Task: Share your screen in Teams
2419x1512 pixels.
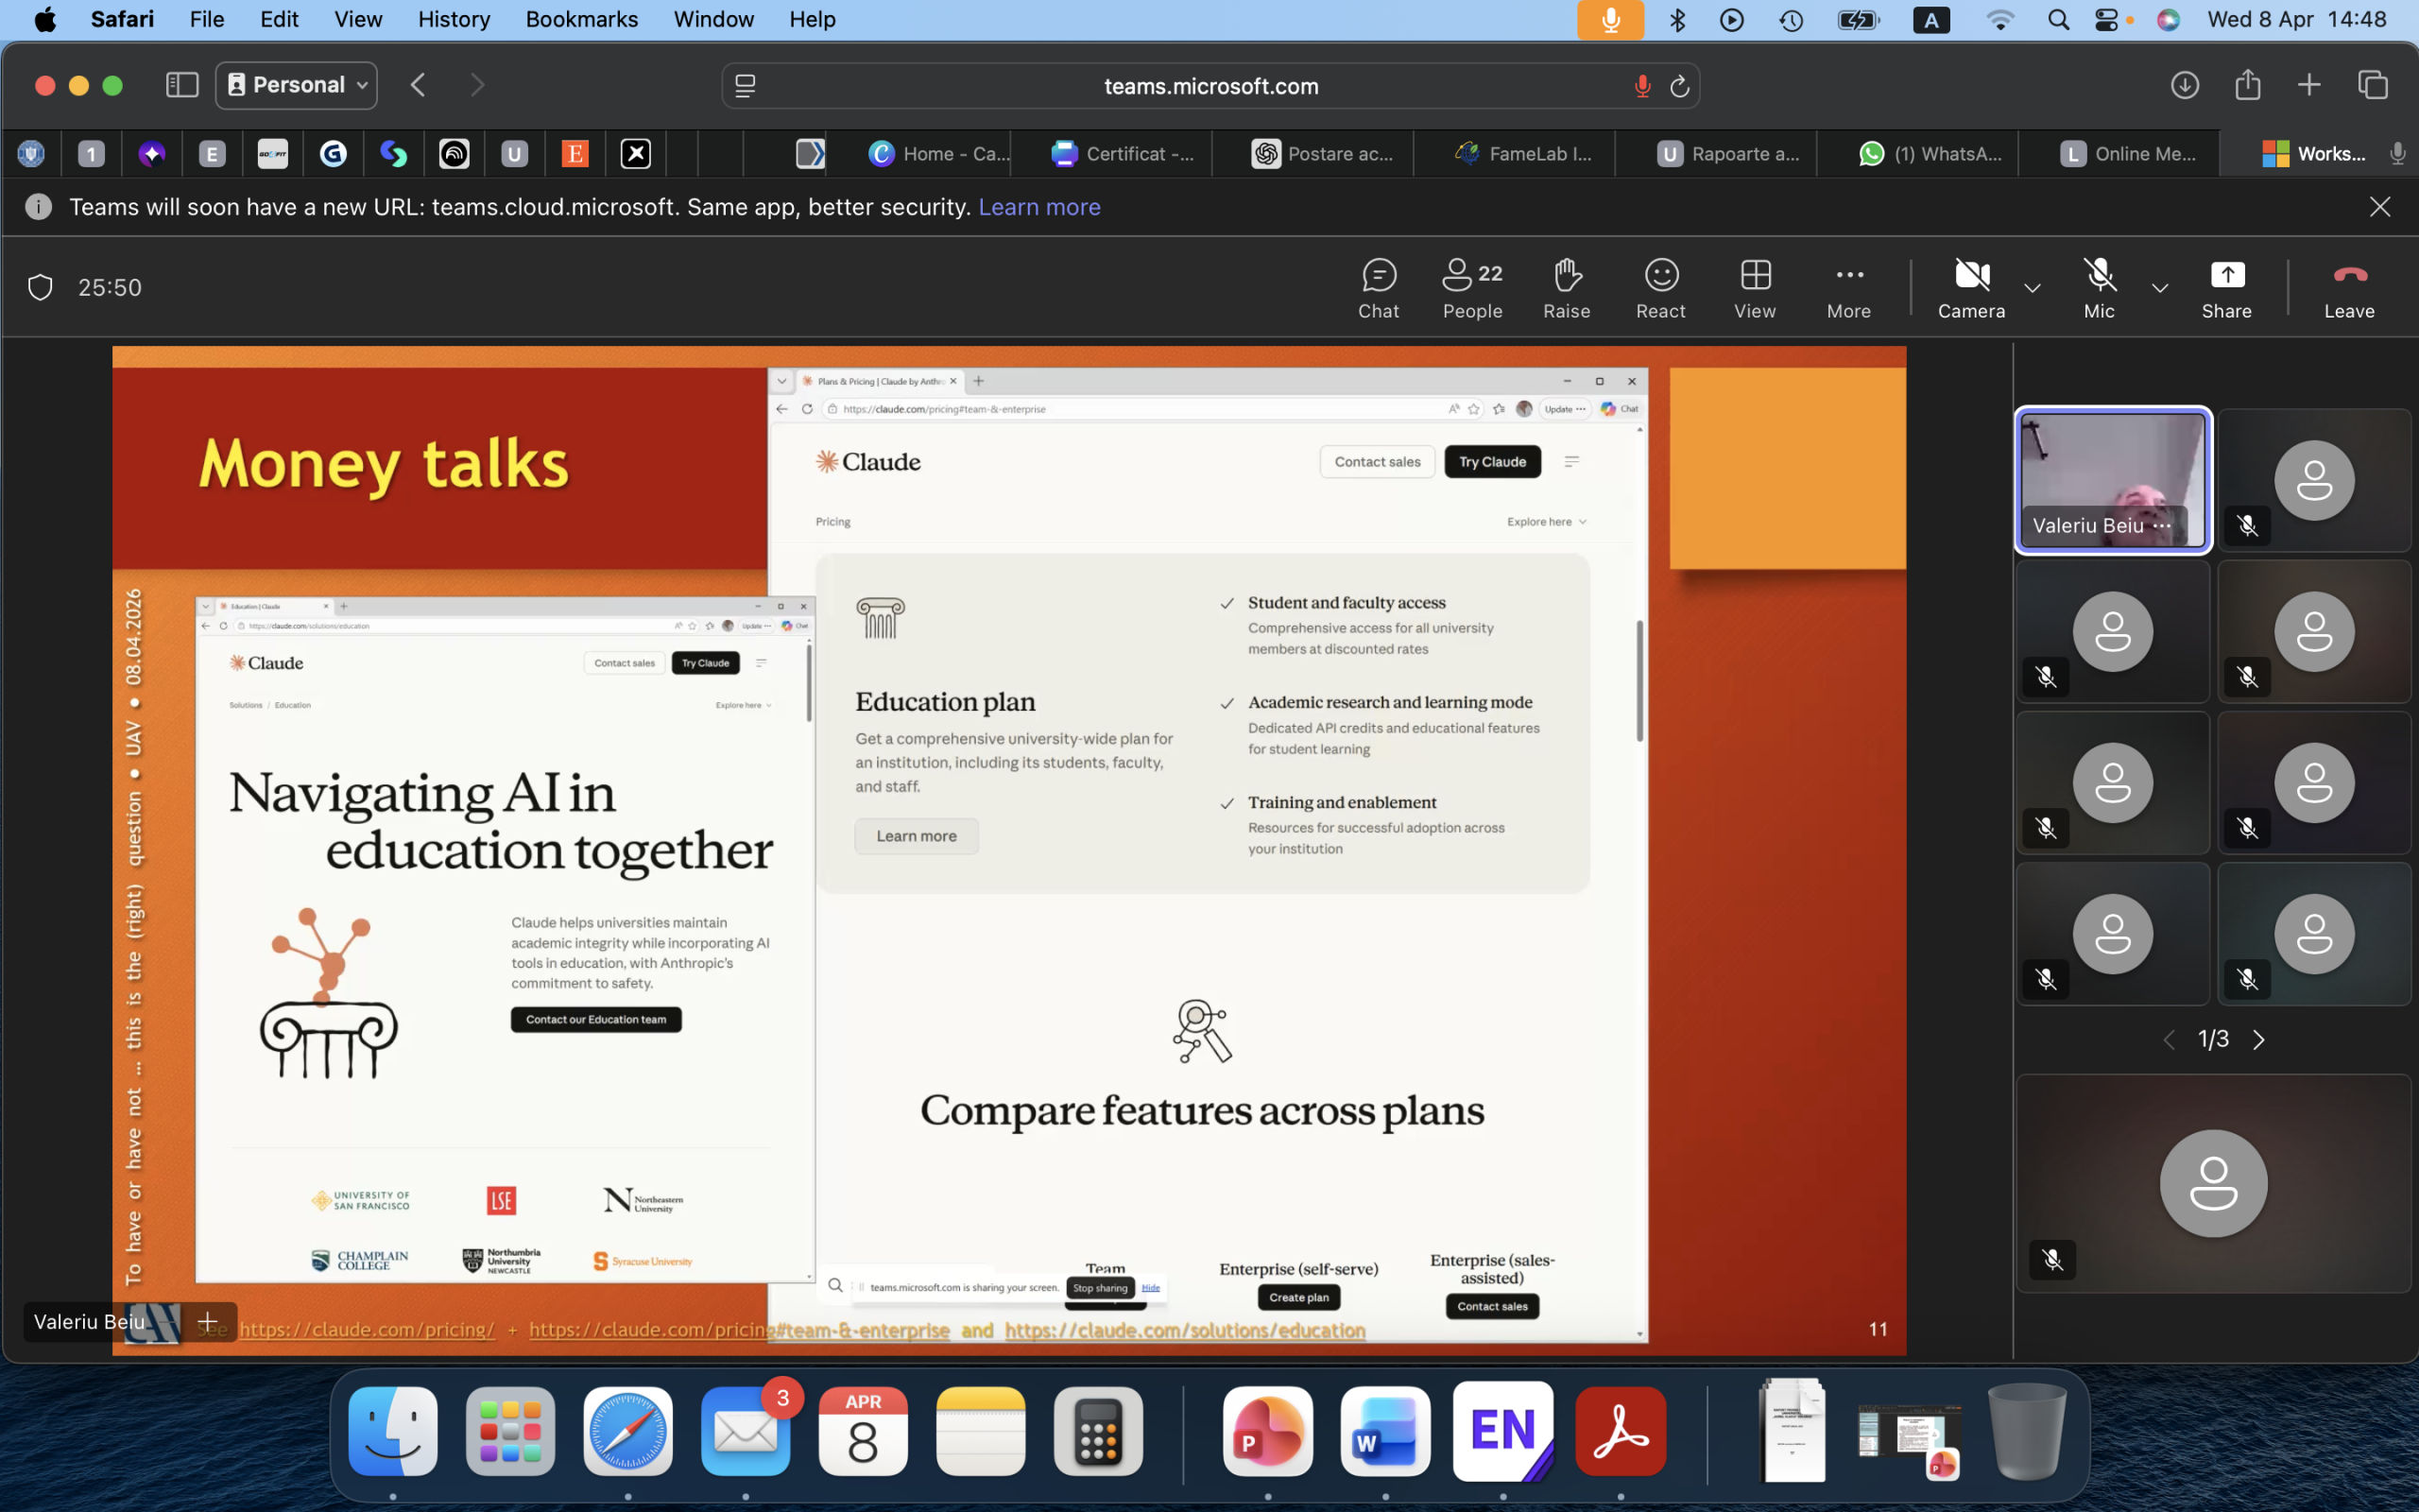Action: pyautogui.click(x=2226, y=289)
